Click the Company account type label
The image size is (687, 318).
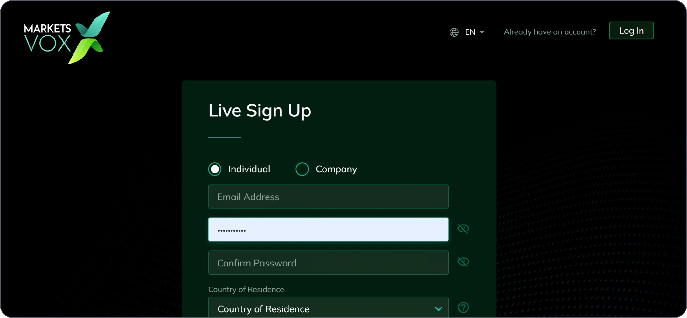click(336, 169)
